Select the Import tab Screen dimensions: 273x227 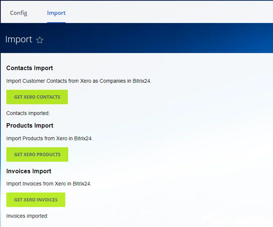coord(56,13)
